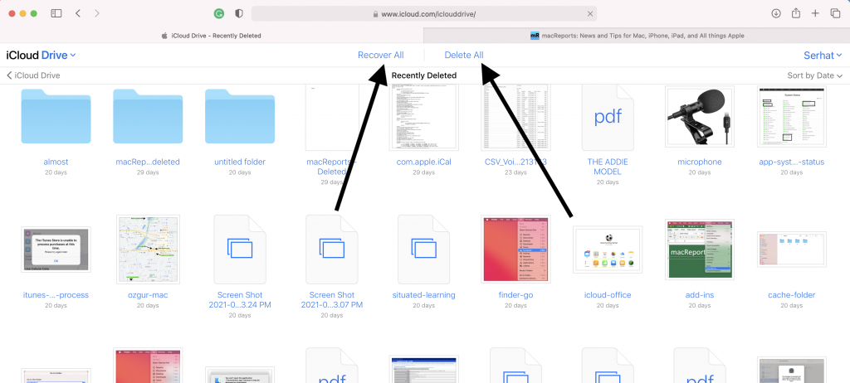The width and height of the screenshot is (850, 383).
Task: Open the Grammarly extension icon
Action: [219, 13]
